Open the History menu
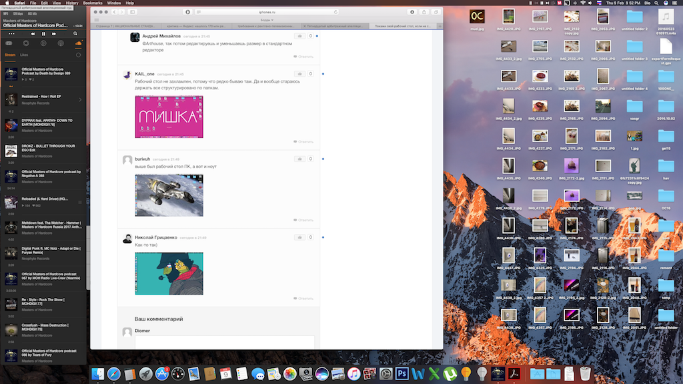 pyautogui.click(x=72, y=3)
